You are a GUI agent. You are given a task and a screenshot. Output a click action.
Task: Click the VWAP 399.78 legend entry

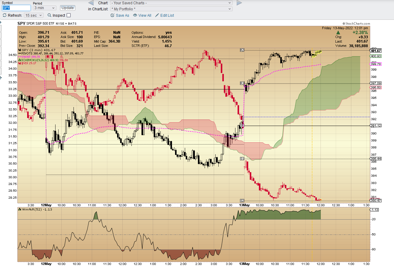point(29,57)
